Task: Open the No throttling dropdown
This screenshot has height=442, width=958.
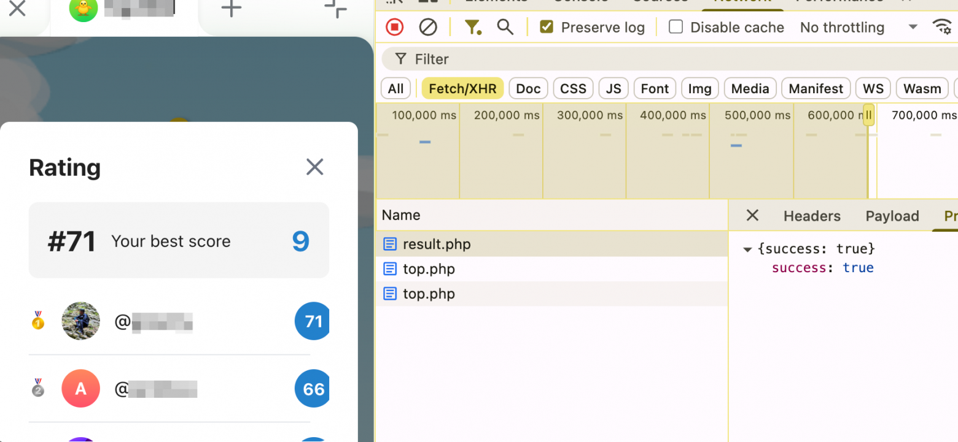Action: [x=858, y=27]
